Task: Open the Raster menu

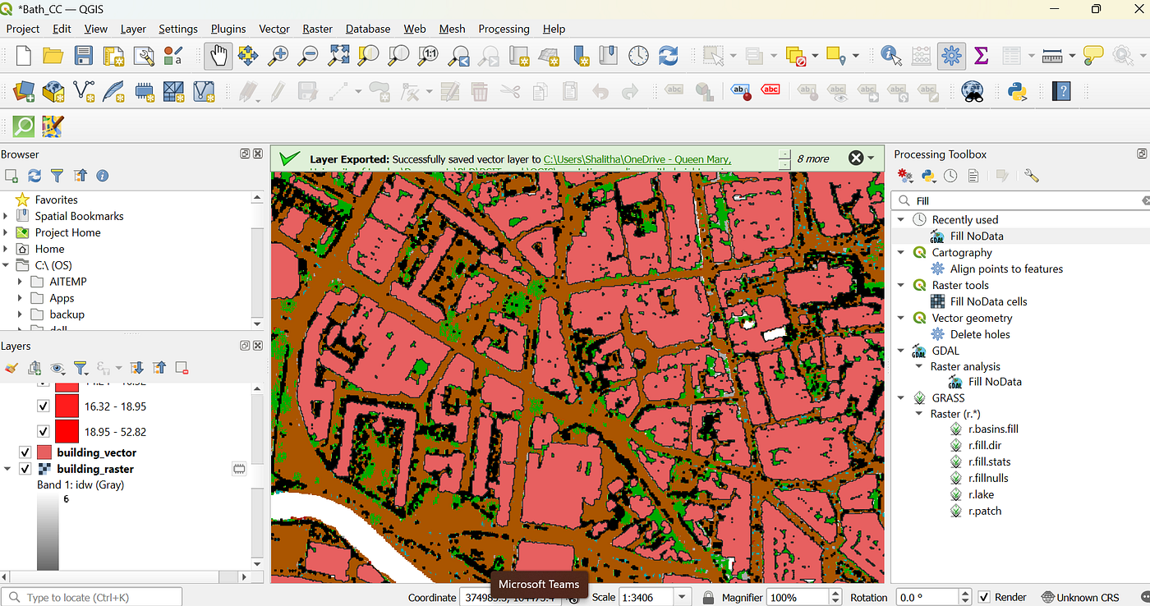Action: [x=317, y=29]
